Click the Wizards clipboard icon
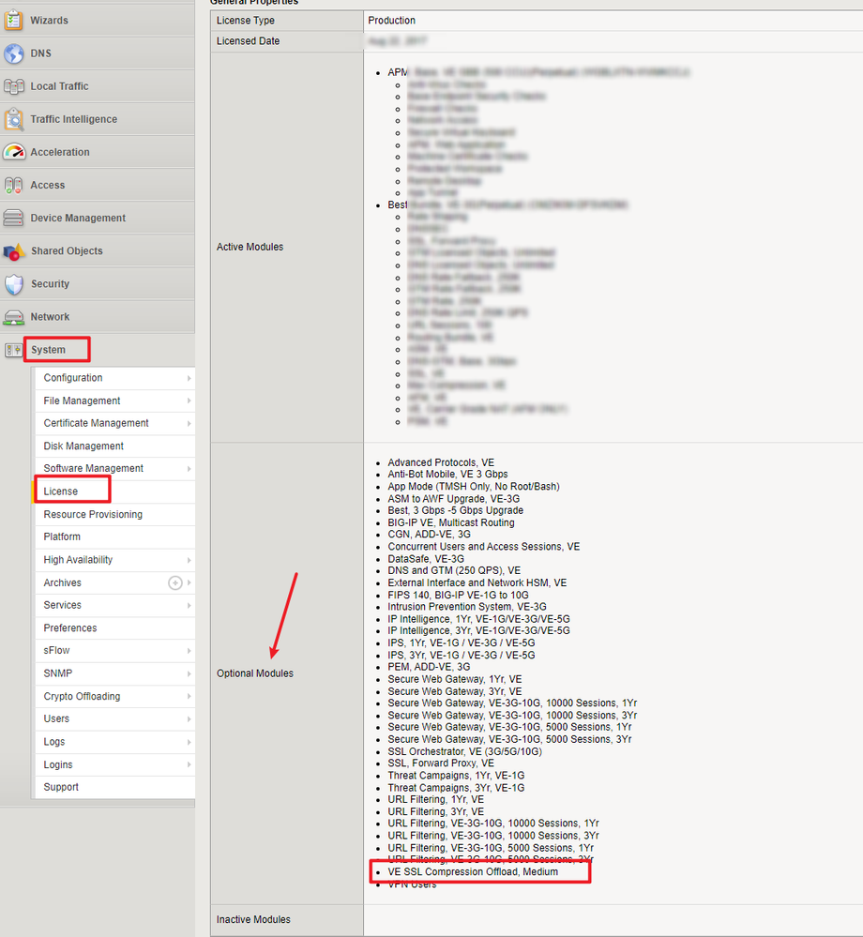Viewport: 863px width, 937px height. 13,21
